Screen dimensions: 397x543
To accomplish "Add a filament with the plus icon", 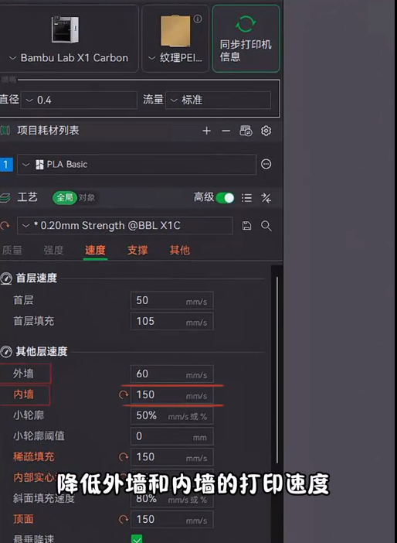I will click(x=206, y=131).
